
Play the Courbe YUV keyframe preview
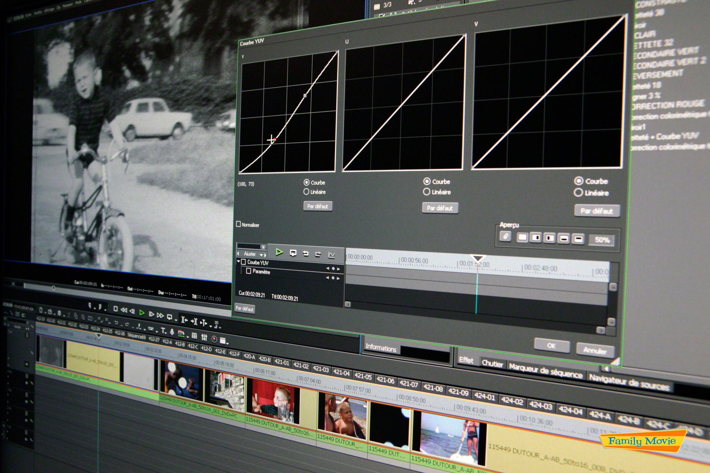tap(279, 252)
